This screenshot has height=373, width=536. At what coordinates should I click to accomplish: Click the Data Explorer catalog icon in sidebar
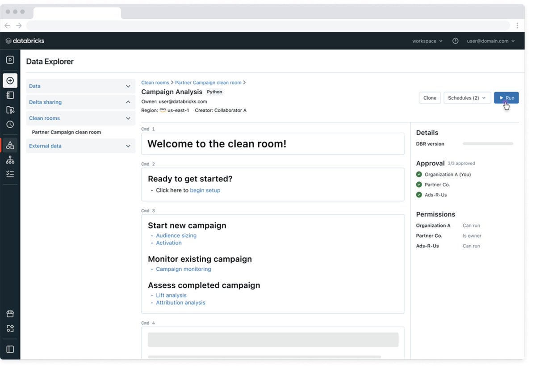coord(10,145)
